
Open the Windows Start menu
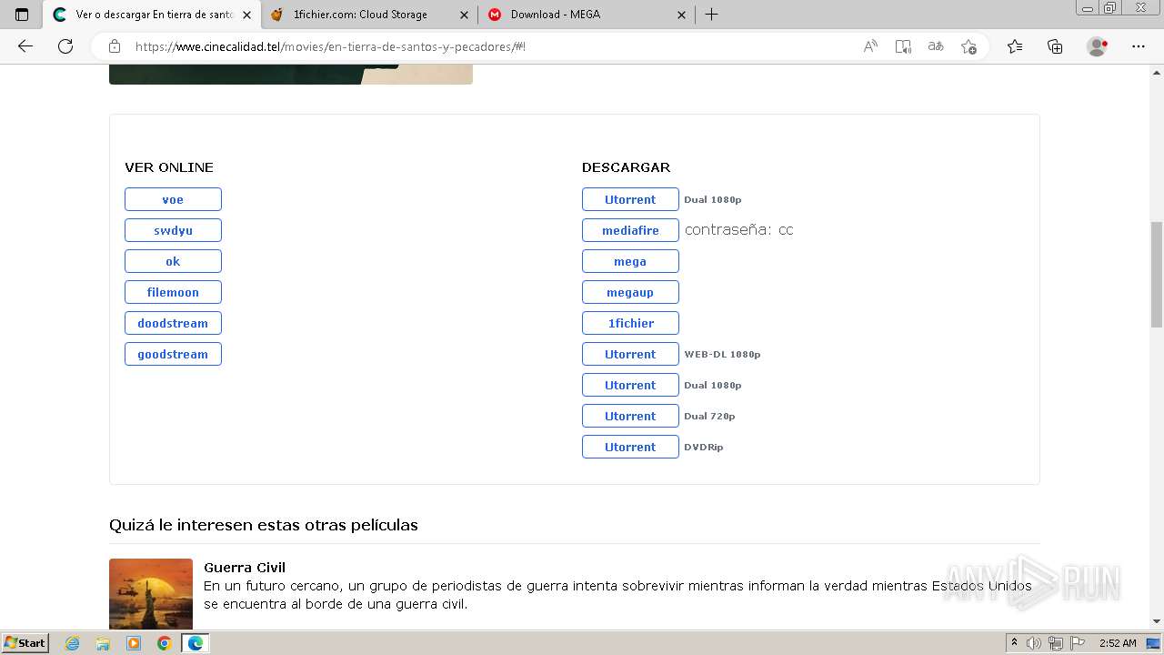(x=25, y=642)
